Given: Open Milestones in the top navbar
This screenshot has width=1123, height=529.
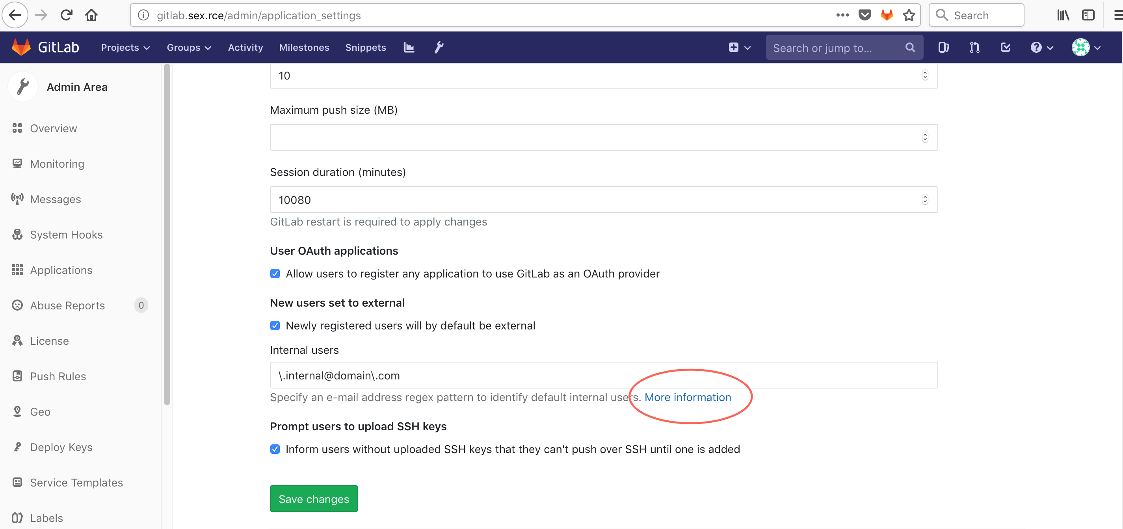Looking at the screenshot, I should point(304,47).
